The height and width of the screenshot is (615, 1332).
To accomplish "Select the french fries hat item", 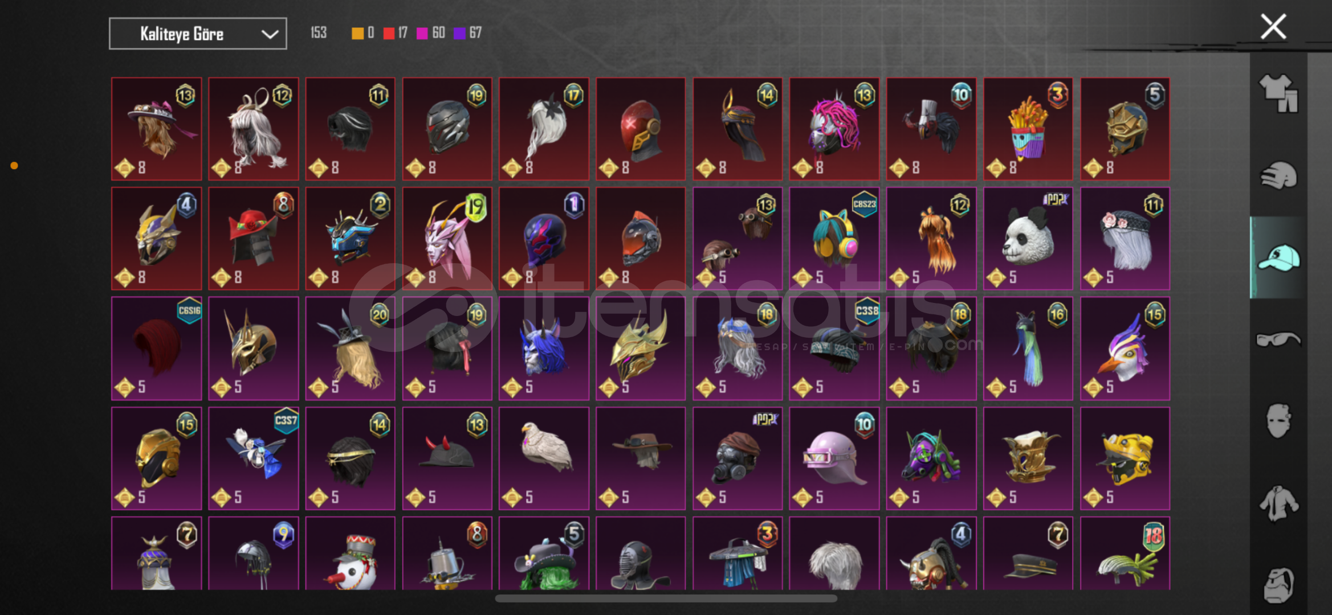I will tap(1028, 129).
